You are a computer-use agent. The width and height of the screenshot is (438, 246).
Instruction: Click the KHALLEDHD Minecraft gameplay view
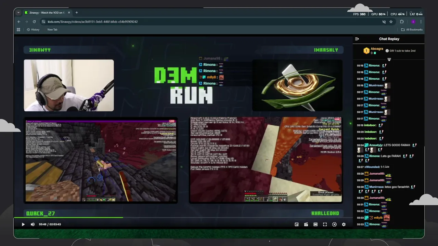coord(266,160)
